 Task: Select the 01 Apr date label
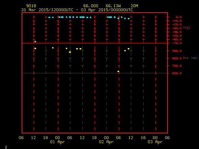(x=58, y=142)
